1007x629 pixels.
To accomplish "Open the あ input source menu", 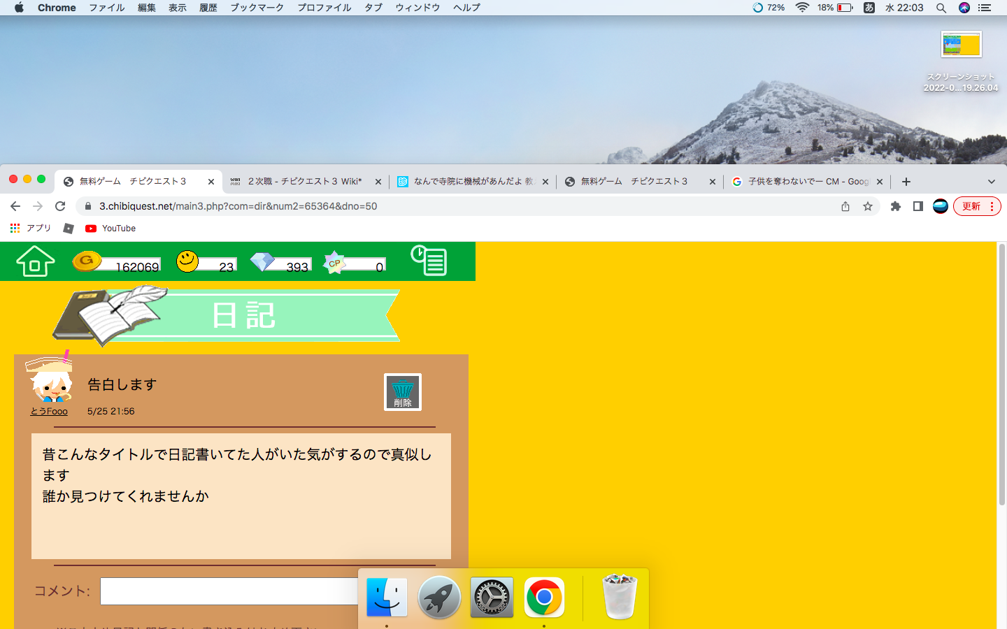I will coord(869,8).
